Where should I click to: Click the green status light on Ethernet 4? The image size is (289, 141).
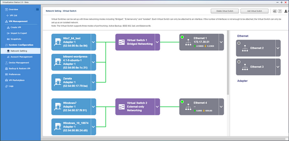(182, 102)
